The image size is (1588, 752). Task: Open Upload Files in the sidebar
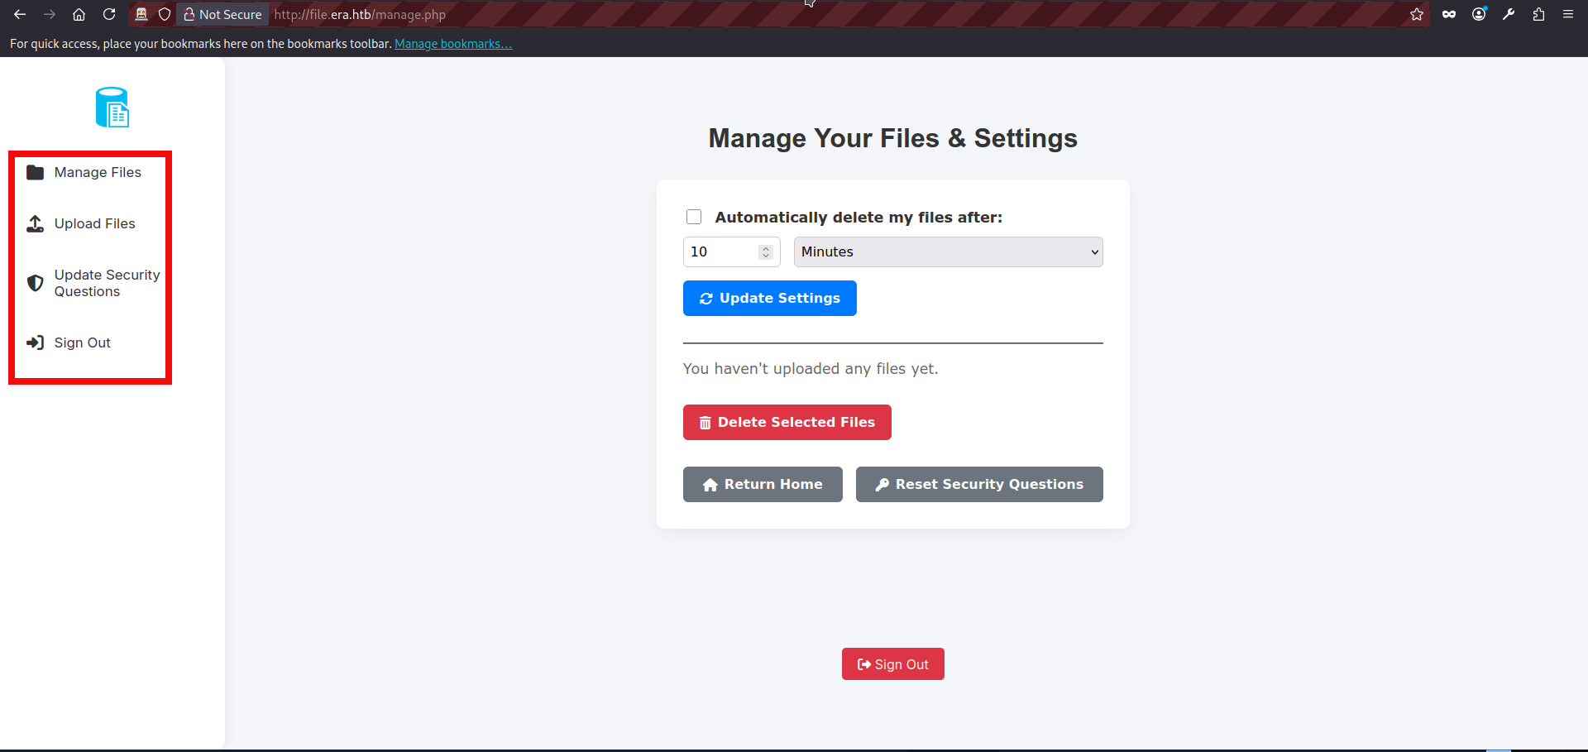click(x=94, y=223)
